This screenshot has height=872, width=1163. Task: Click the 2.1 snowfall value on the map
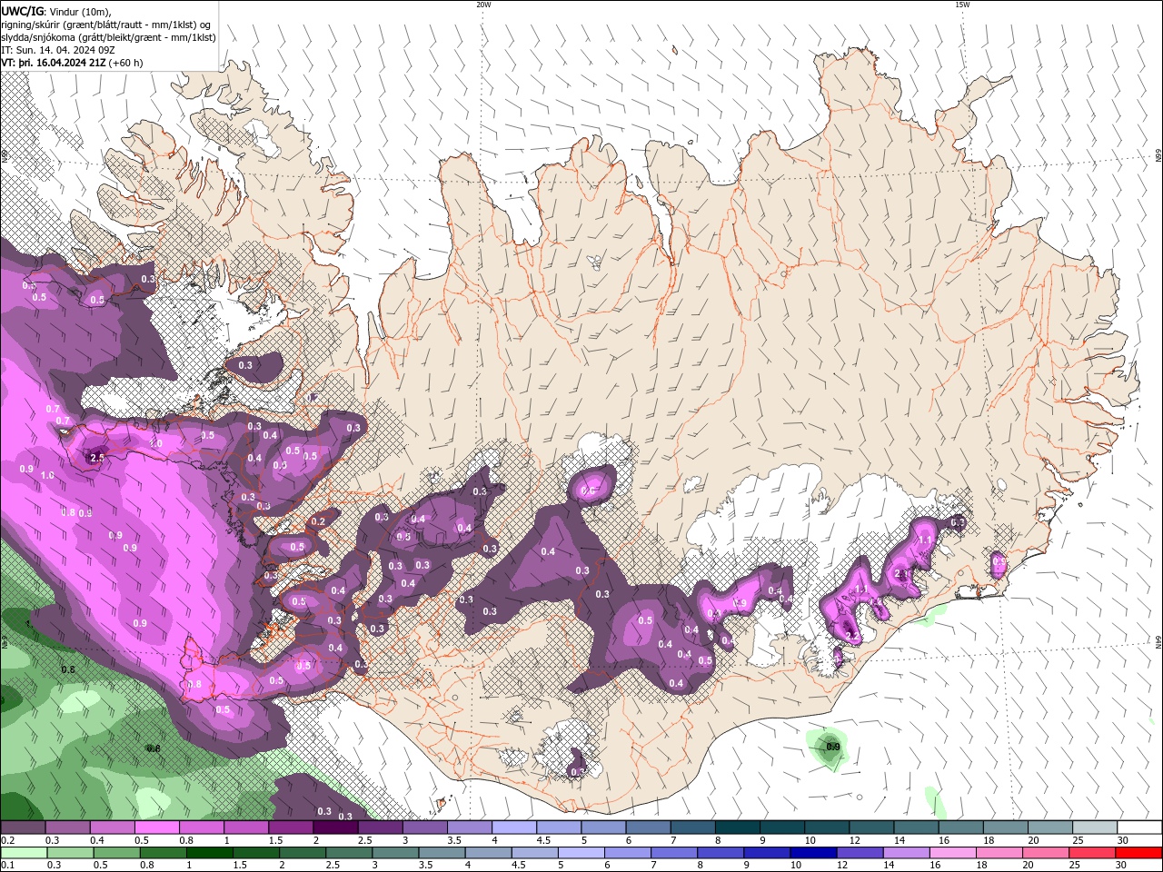coord(901,574)
